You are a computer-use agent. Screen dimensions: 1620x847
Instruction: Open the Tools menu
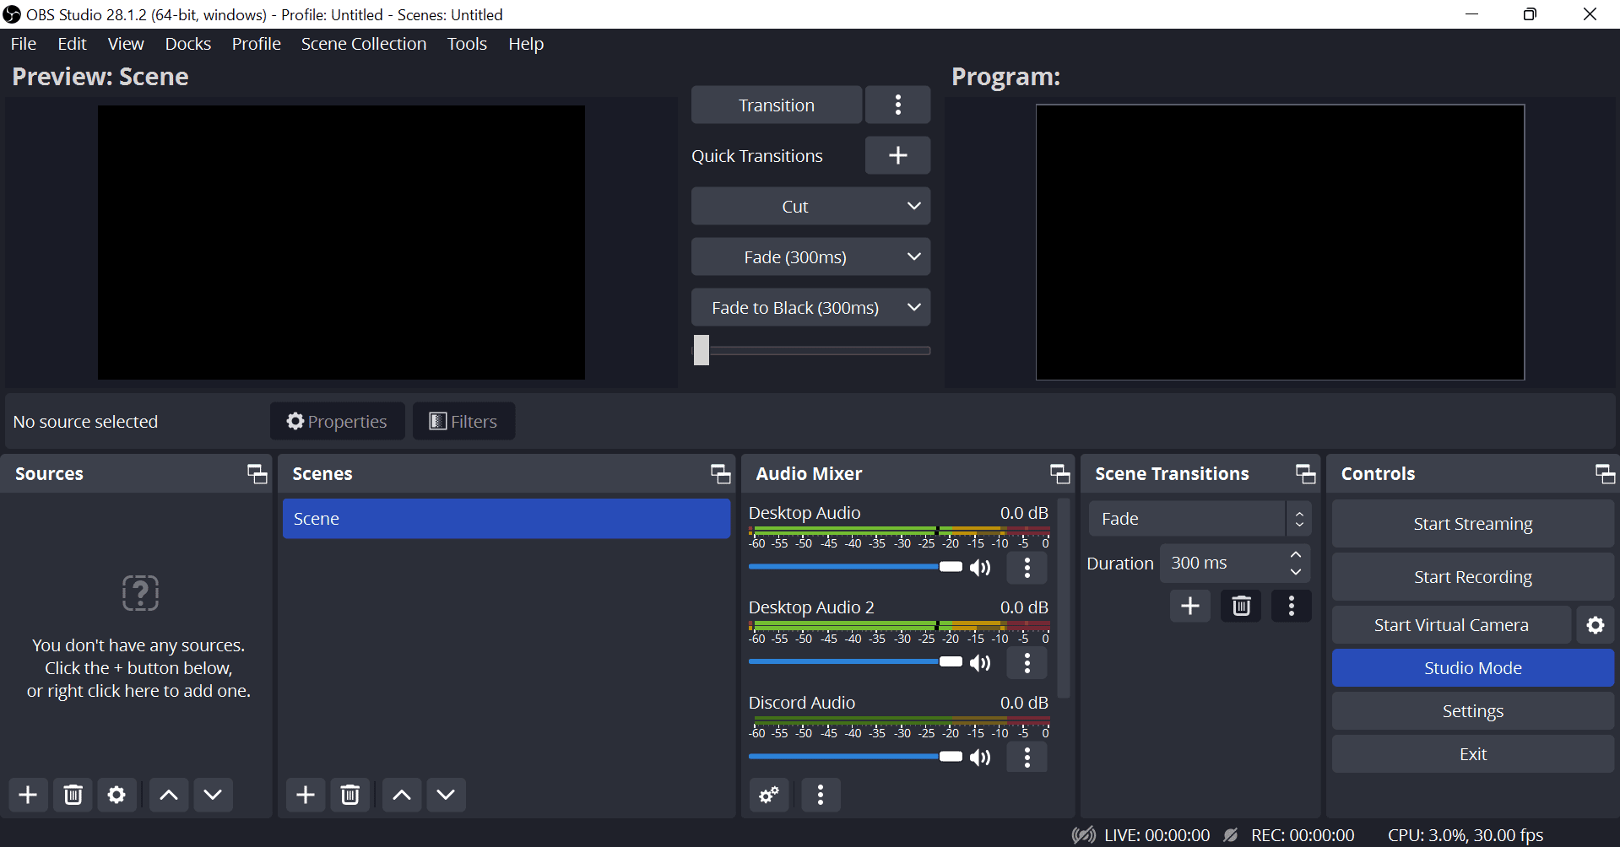pos(466,43)
